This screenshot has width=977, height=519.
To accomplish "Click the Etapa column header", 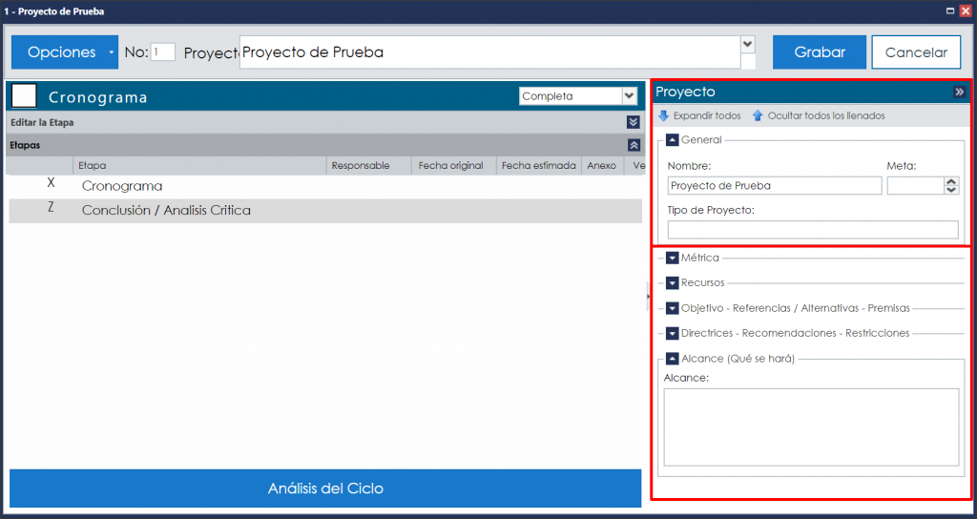I will [x=199, y=166].
